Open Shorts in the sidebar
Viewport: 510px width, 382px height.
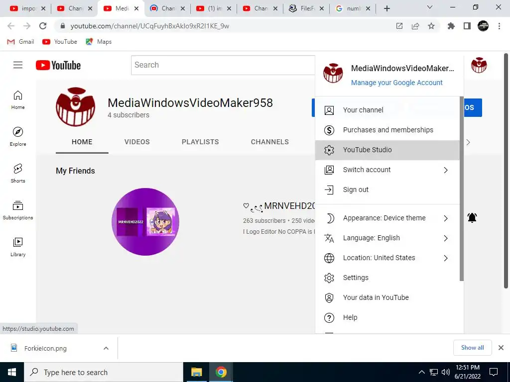pos(18,174)
